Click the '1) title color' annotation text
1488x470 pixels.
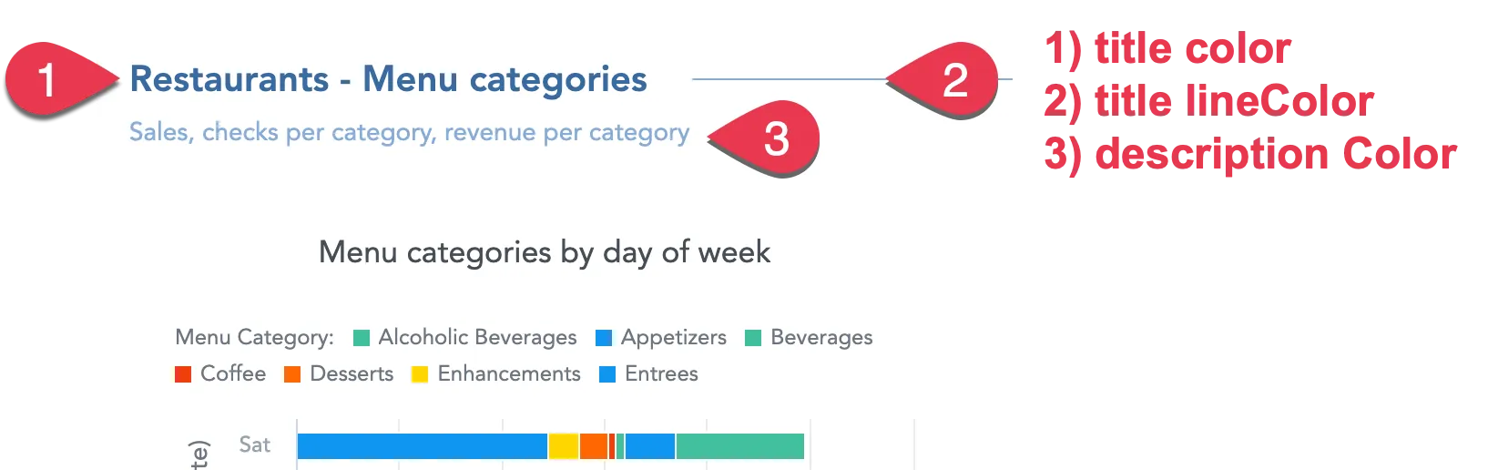(1167, 49)
